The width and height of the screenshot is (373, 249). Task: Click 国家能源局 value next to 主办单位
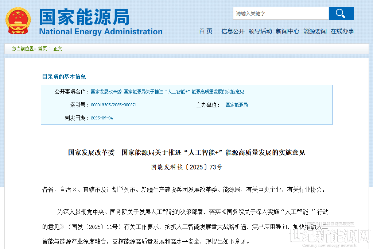point(237,105)
